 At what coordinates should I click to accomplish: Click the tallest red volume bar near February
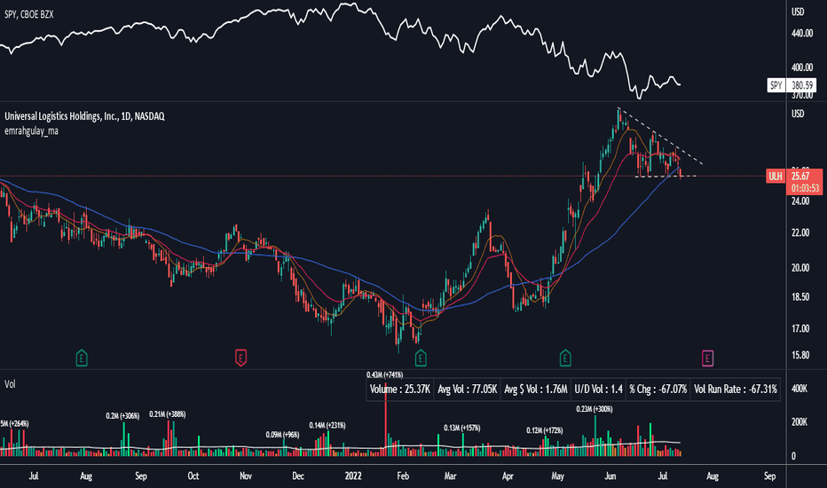tap(385, 418)
